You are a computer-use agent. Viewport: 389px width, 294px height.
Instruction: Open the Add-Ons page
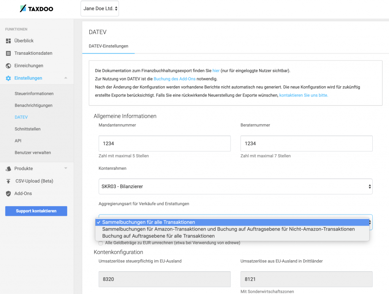pos(23,193)
